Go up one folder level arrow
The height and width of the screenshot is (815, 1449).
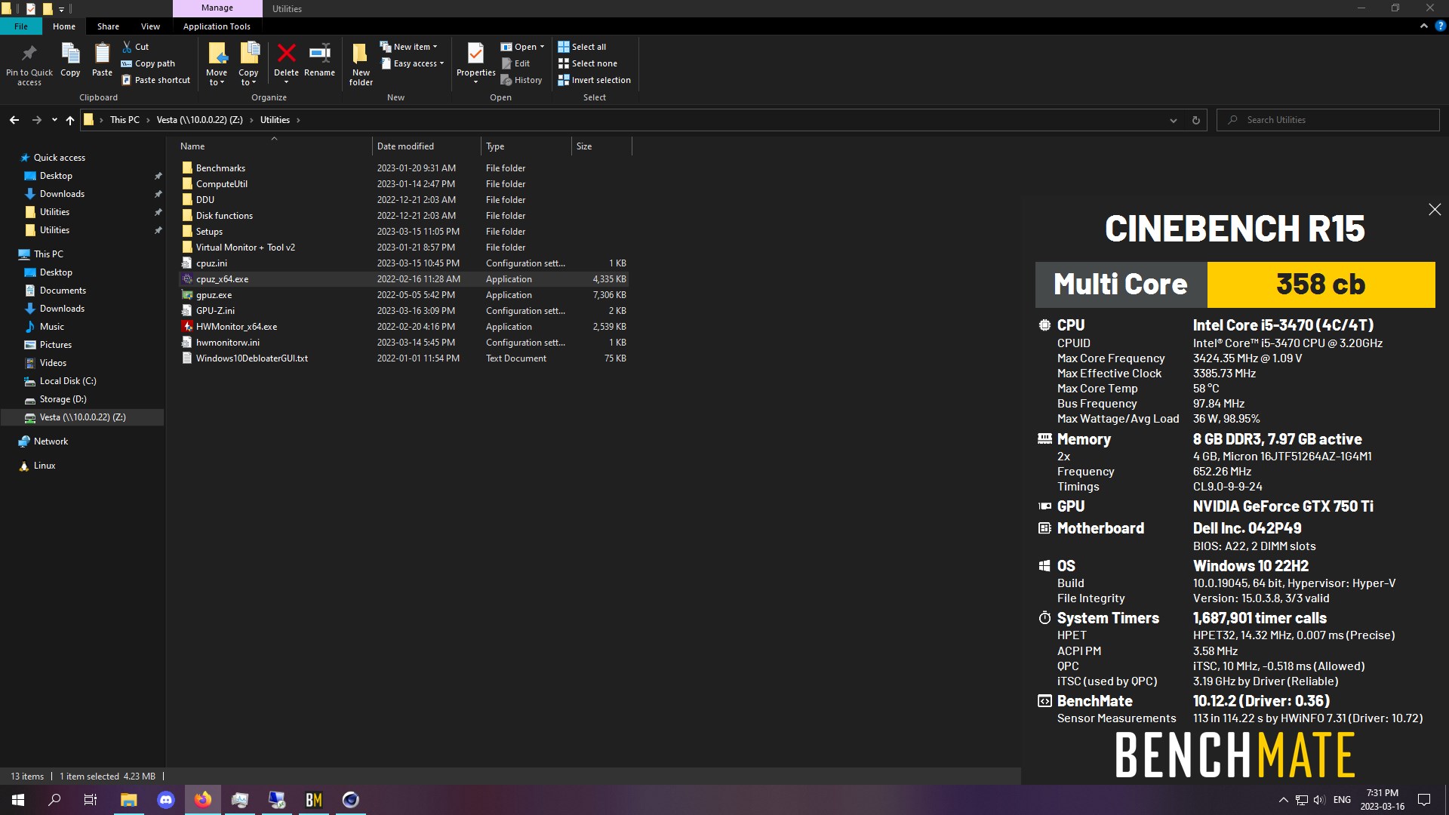tap(70, 120)
